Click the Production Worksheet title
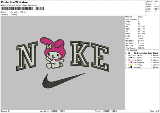This screenshot has height=113, width=160. click(15, 2)
